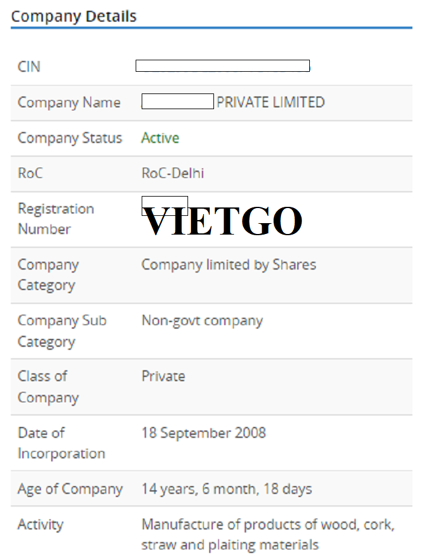This screenshot has width=422, height=556.
Task: Select the CIN label
Action: pos(29,67)
